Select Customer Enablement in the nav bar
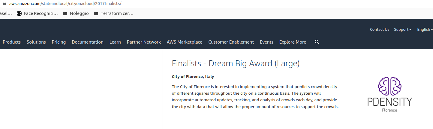This screenshot has height=129, width=433. point(231,42)
